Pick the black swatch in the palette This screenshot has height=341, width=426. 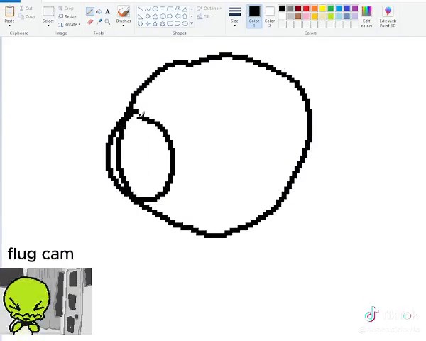click(282, 9)
